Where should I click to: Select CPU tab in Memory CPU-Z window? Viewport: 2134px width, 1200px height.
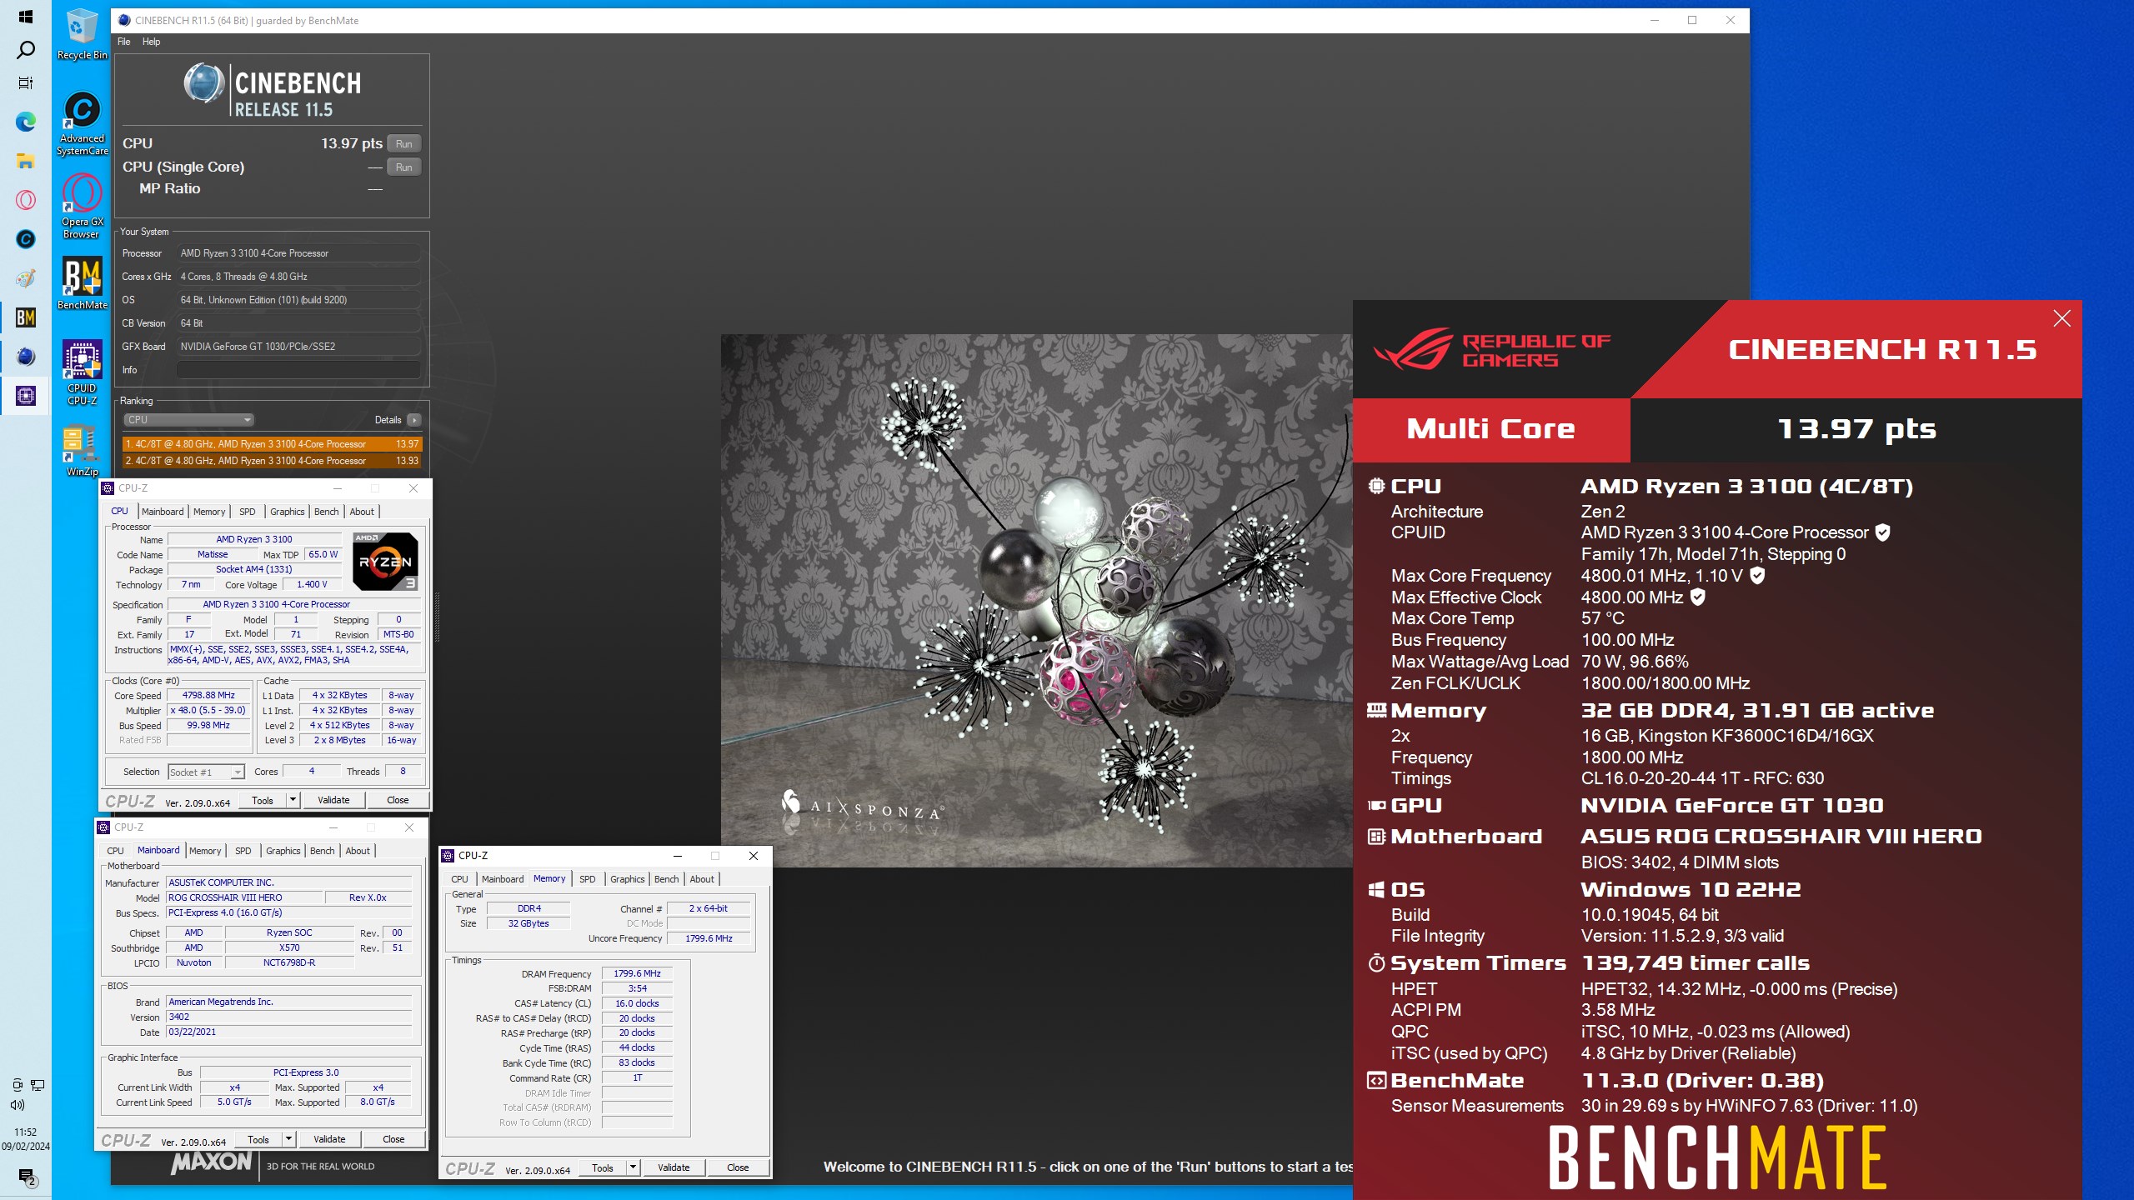pyautogui.click(x=459, y=879)
